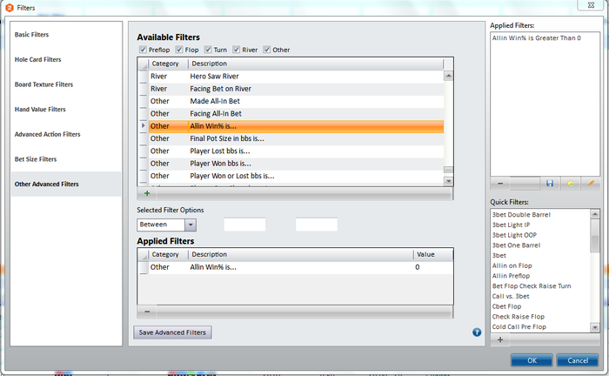
Task: Click scroll down arrow of Available Filters list
Action: tap(449, 181)
